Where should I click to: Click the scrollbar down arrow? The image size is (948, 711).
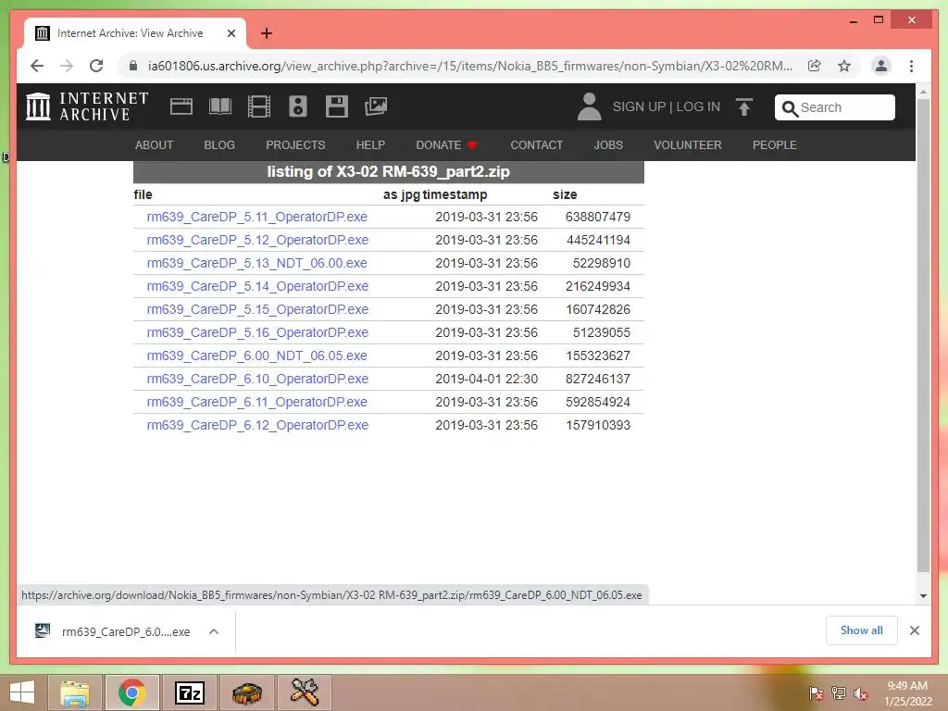tap(923, 595)
